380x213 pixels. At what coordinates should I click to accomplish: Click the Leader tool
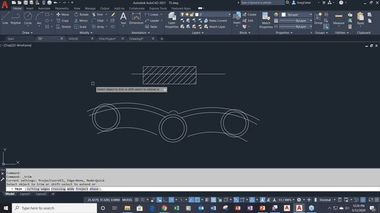click(152, 21)
